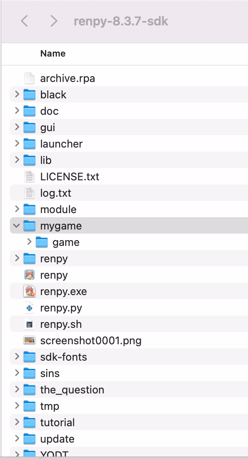Click the renpy.exe file name
The height and width of the screenshot is (459, 248).
click(x=63, y=291)
